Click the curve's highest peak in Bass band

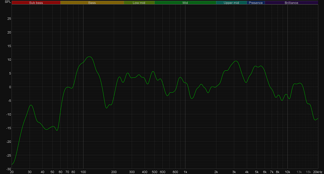89,57
